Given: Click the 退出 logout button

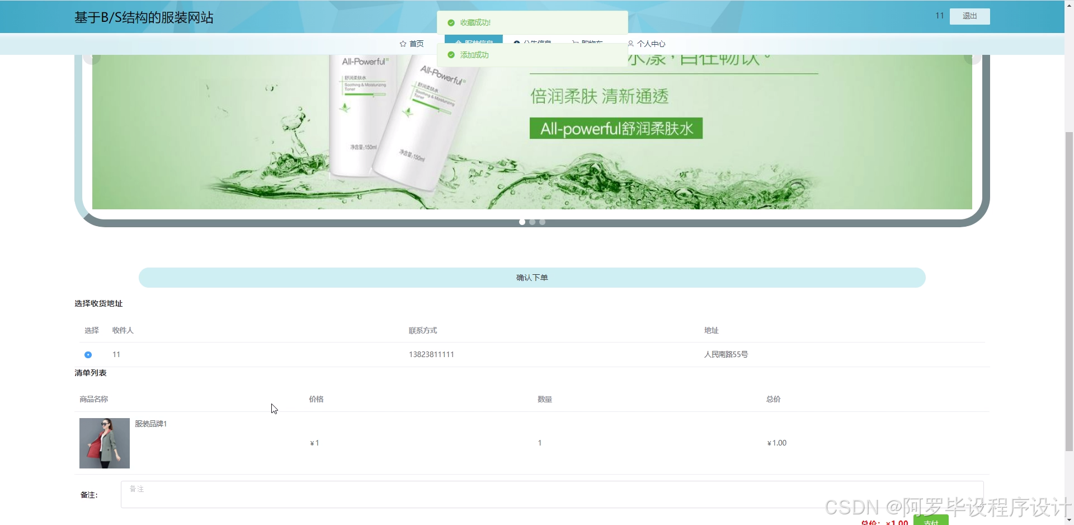Looking at the screenshot, I should click(x=969, y=16).
